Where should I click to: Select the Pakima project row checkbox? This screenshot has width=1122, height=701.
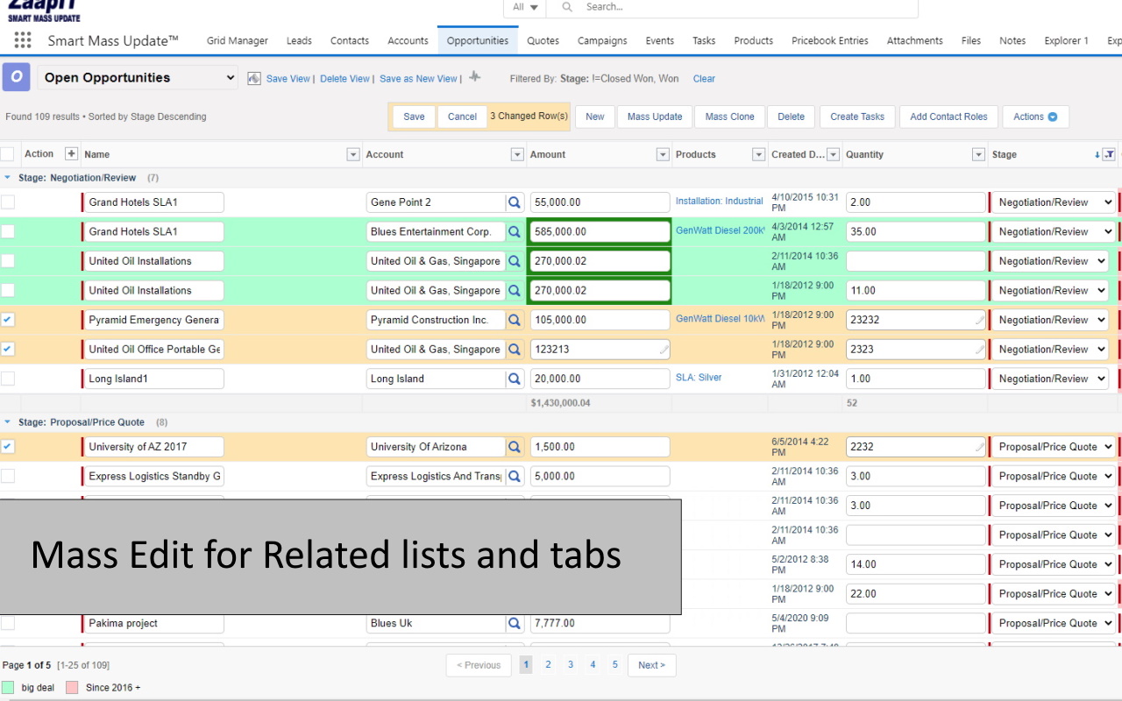(x=8, y=624)
